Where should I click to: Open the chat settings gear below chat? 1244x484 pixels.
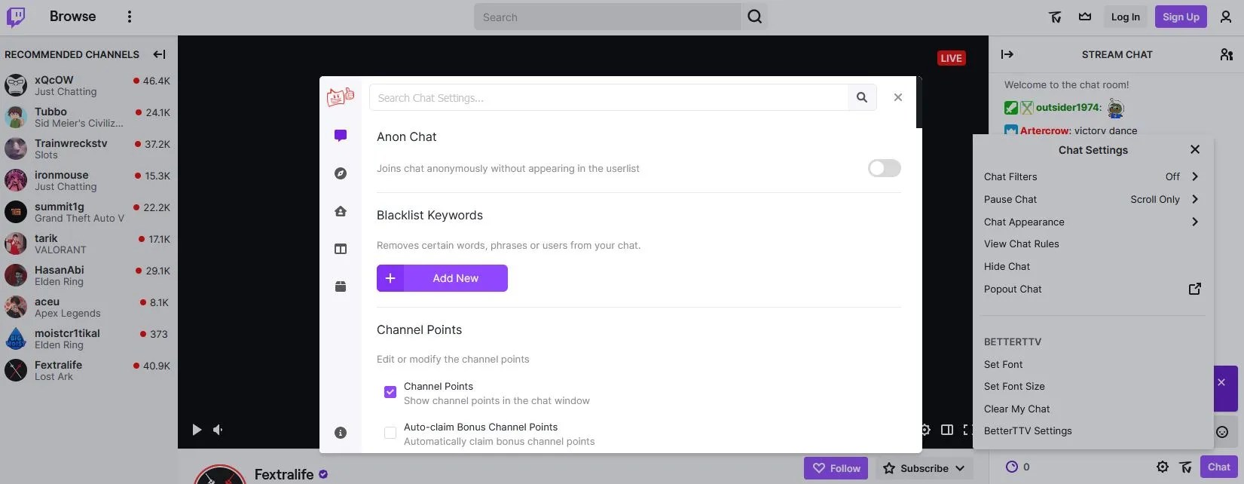(x=1163, y=467)
